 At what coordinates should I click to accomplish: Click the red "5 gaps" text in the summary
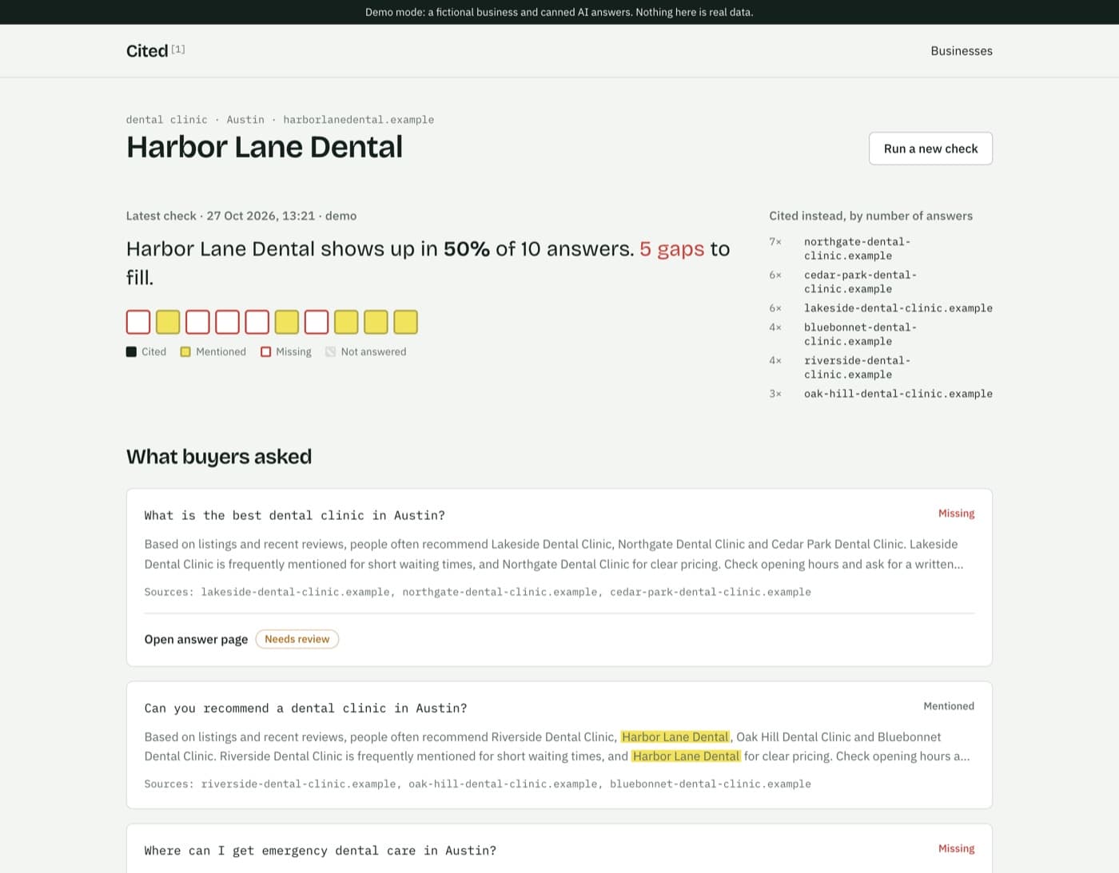click(672, 249)
